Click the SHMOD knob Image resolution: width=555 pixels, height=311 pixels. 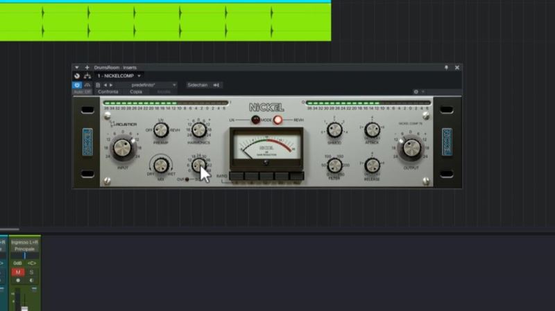(334, 130)
